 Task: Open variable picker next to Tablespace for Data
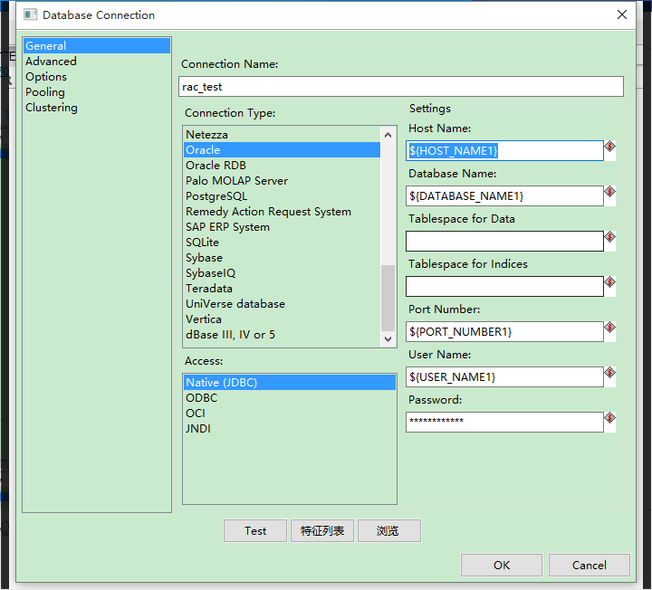(x=609, y=237)
